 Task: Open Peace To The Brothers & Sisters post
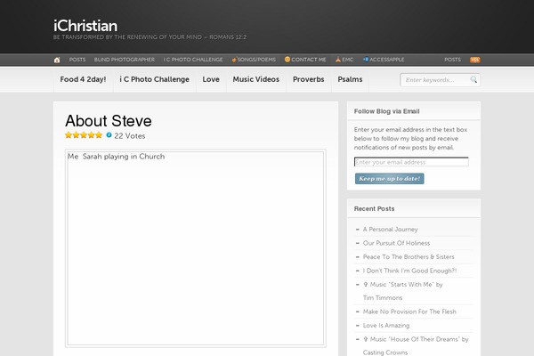point(409,257)
